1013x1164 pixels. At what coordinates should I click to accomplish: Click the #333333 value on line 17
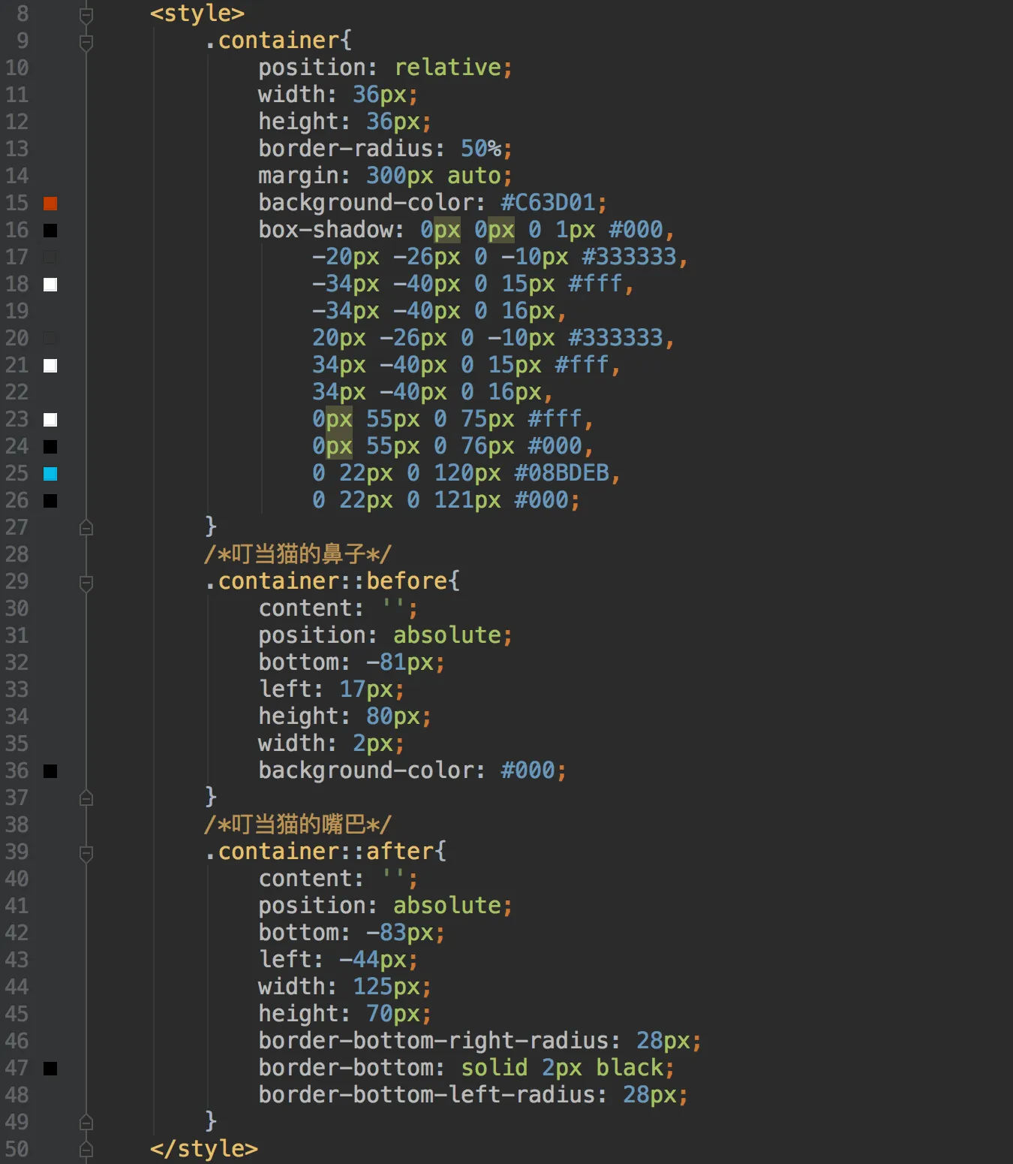(629, 257)
